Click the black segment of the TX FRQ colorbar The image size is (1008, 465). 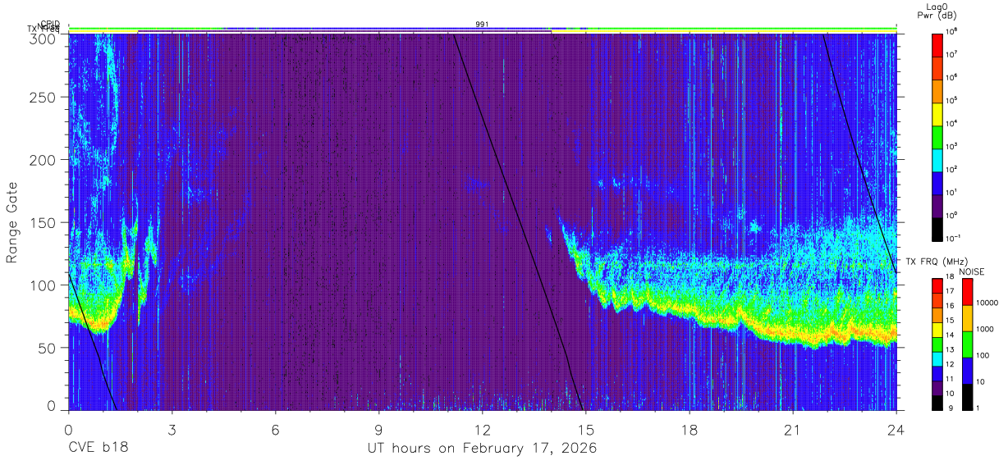937,403
